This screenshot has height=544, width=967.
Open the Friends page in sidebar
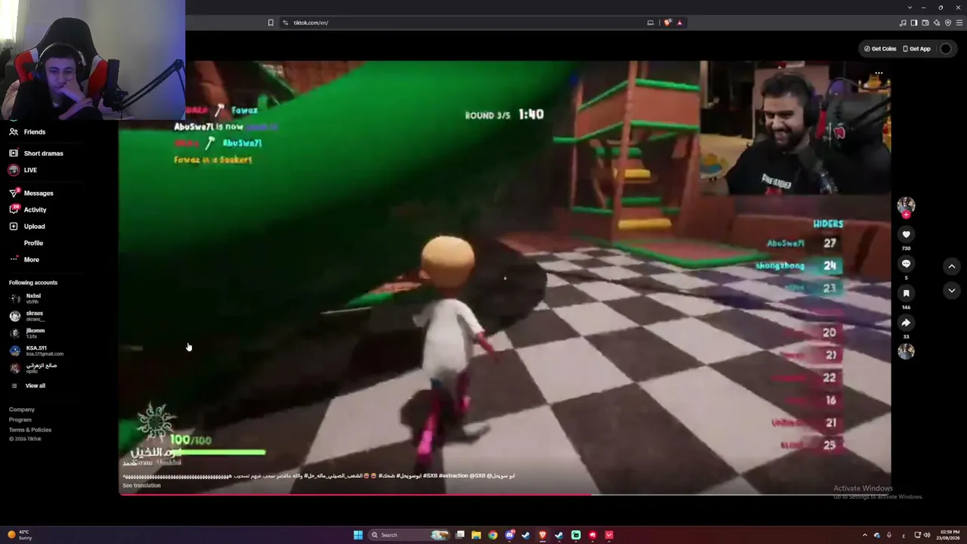pyautogui.click(x=27, y=132)
